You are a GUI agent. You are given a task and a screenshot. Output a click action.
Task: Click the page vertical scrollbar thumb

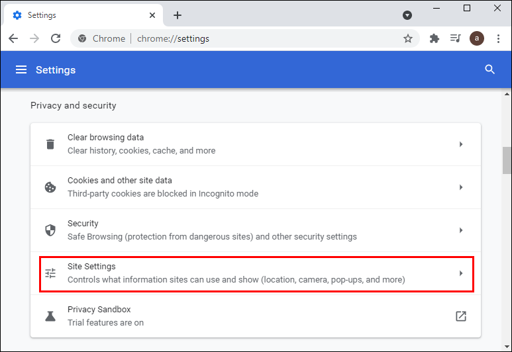pos(507,159)
